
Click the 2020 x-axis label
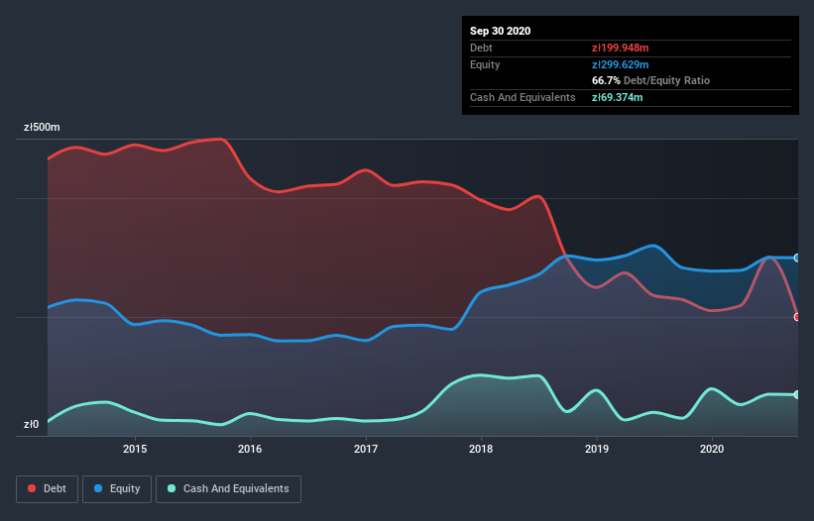click(712, 449)
